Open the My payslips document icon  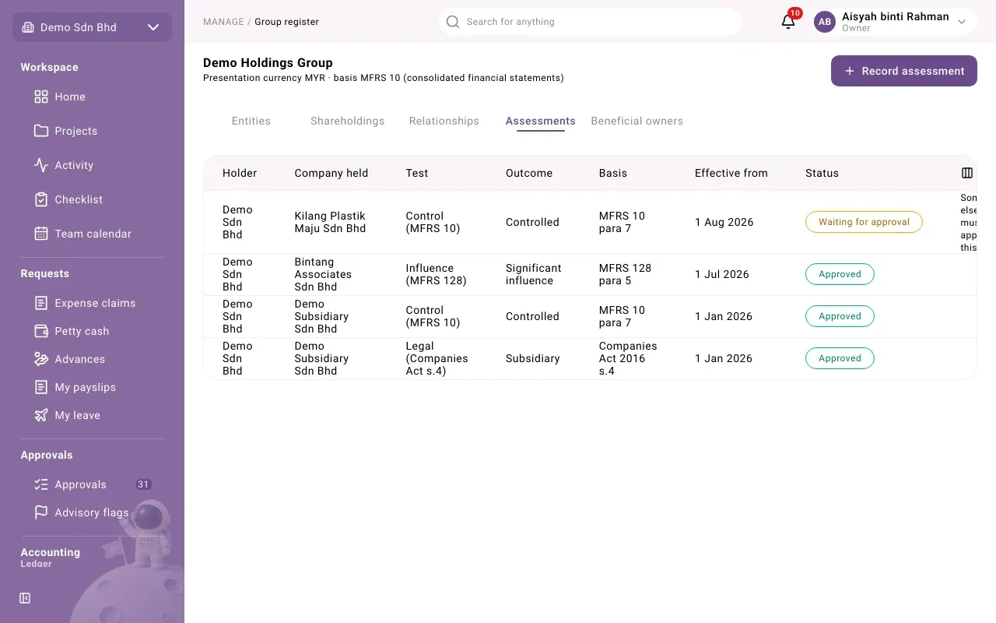point(41,387)
